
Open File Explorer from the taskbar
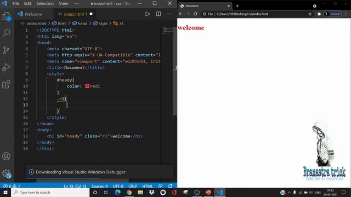[140, 192]
